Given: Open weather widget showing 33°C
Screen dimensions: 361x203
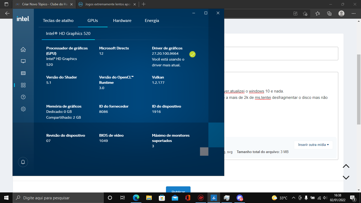Looking at the screenshot, I should point(280,198).
